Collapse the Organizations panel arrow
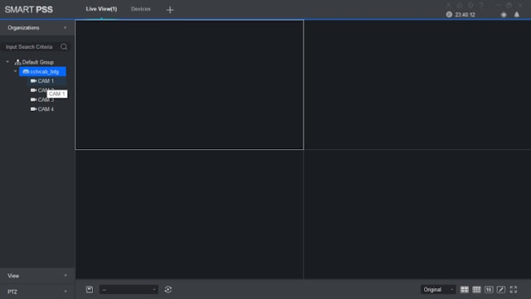The image size is (531, 299). [x=65, y=27]
